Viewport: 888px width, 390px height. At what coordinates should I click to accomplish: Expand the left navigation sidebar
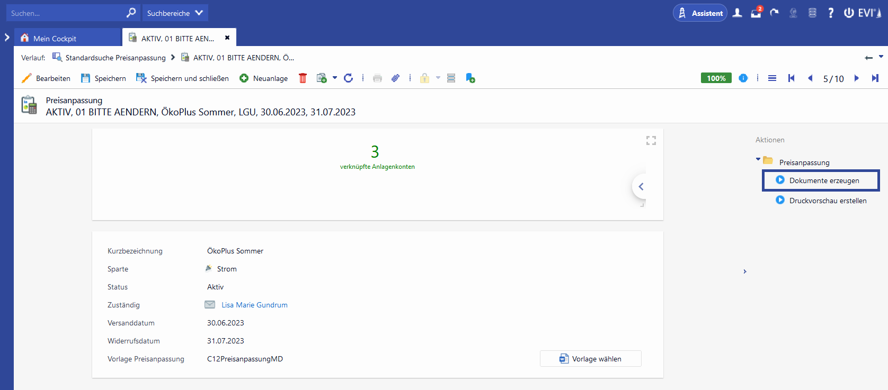point(7,38)
